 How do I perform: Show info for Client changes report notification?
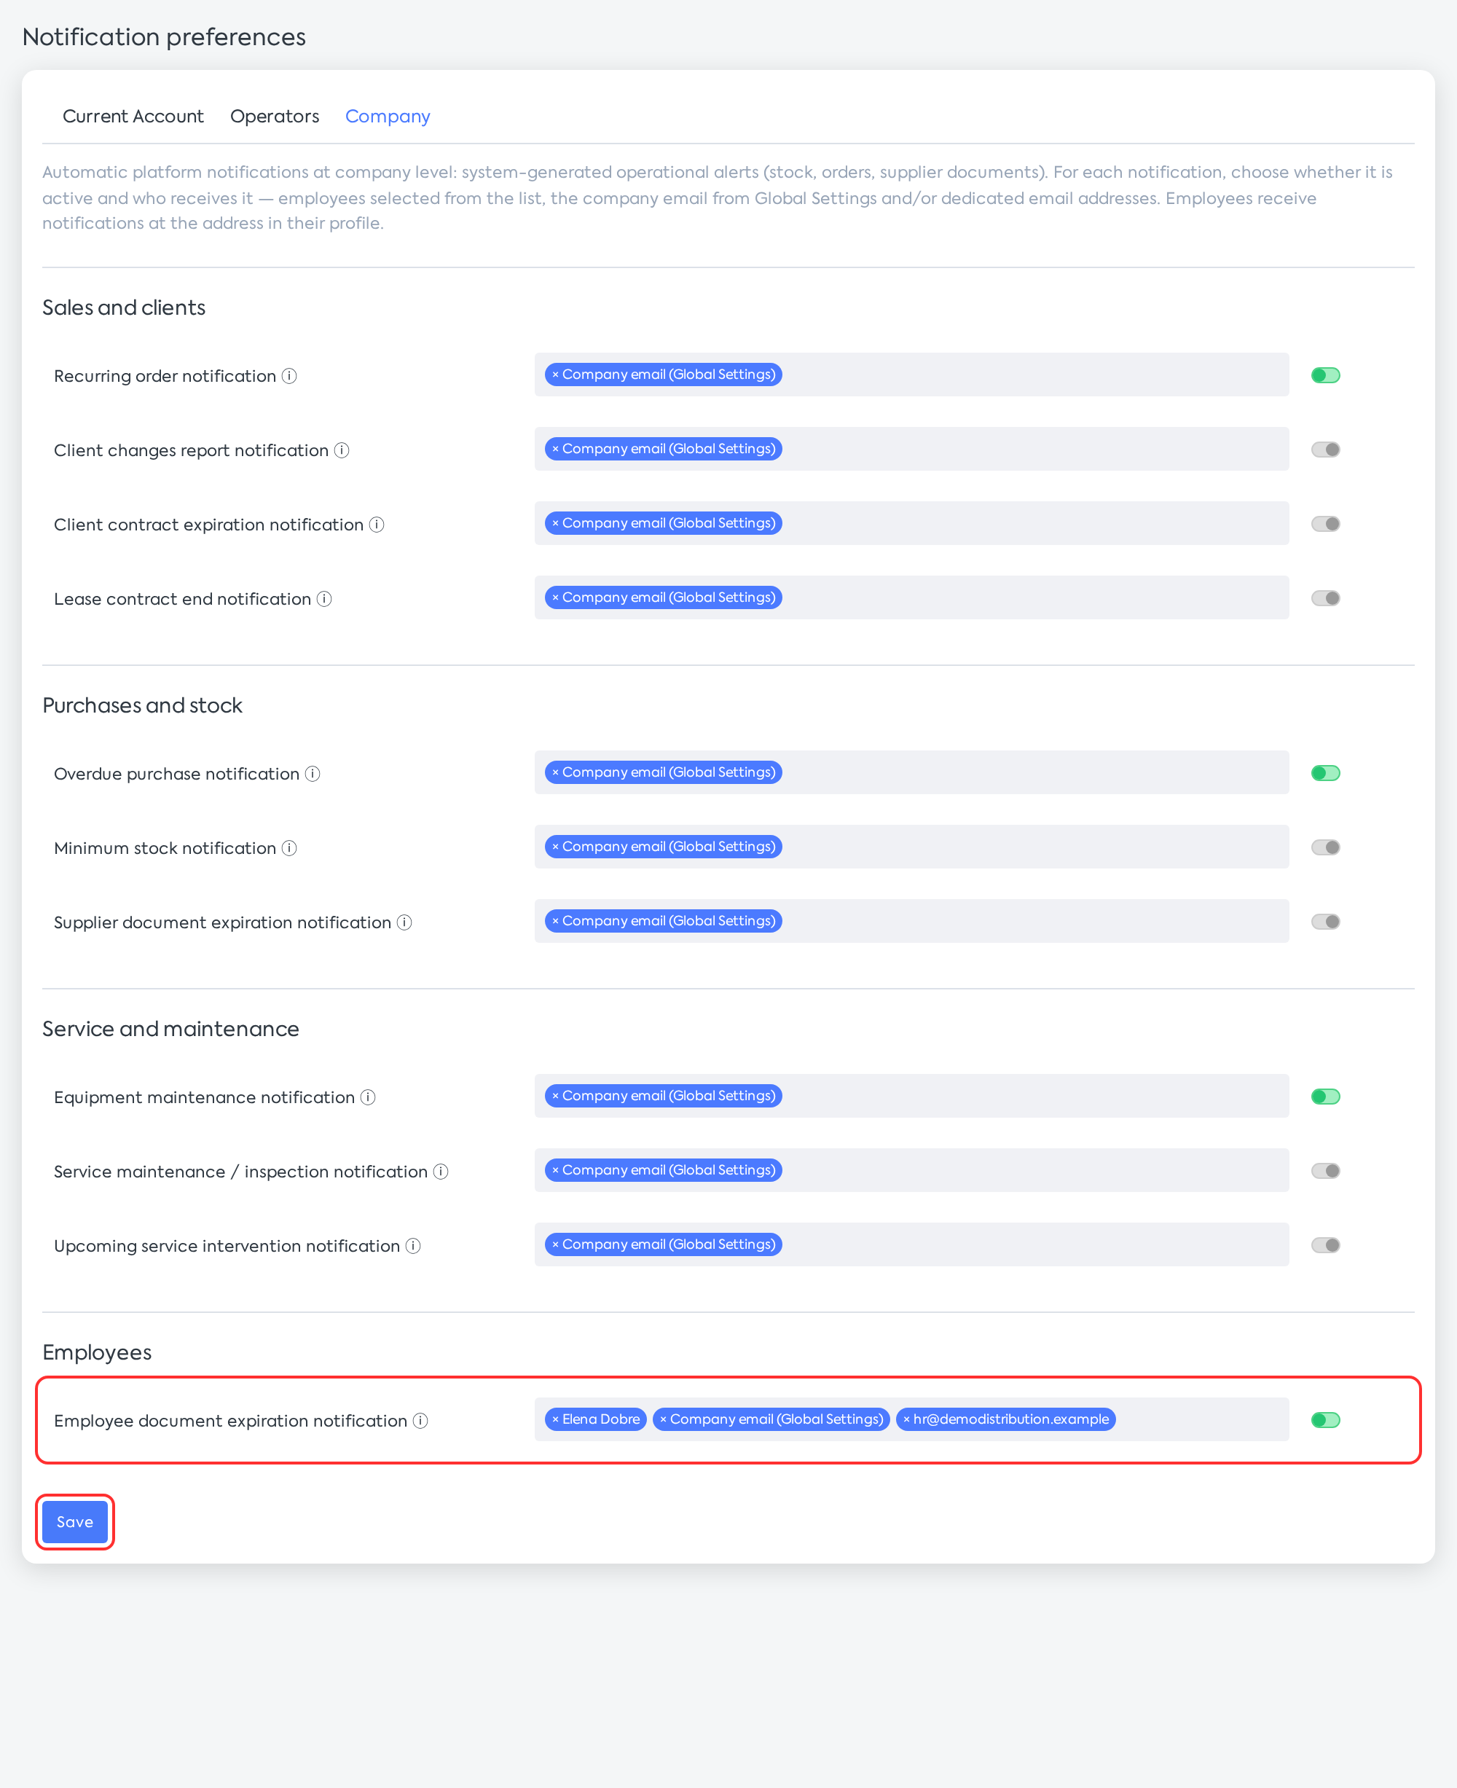342,451
